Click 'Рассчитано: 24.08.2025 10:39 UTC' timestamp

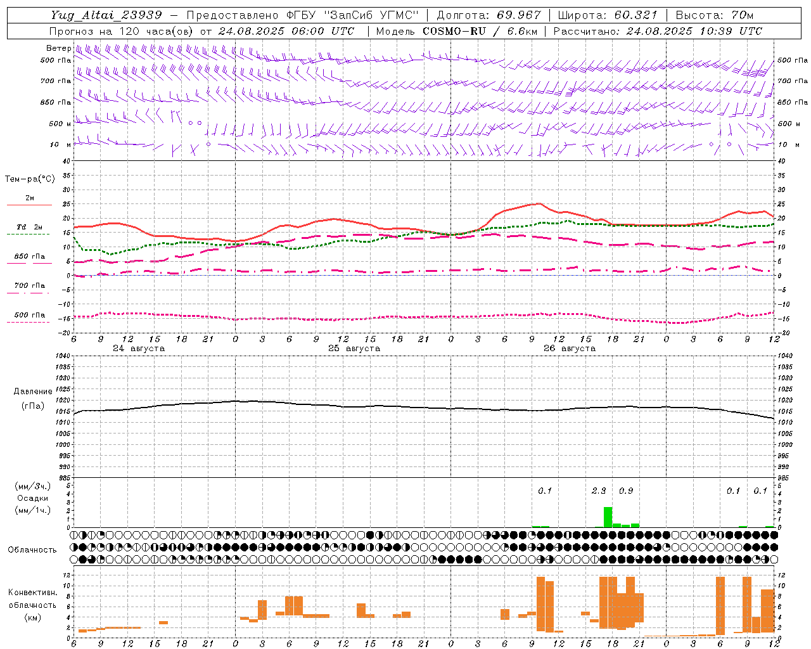(658, 31)
